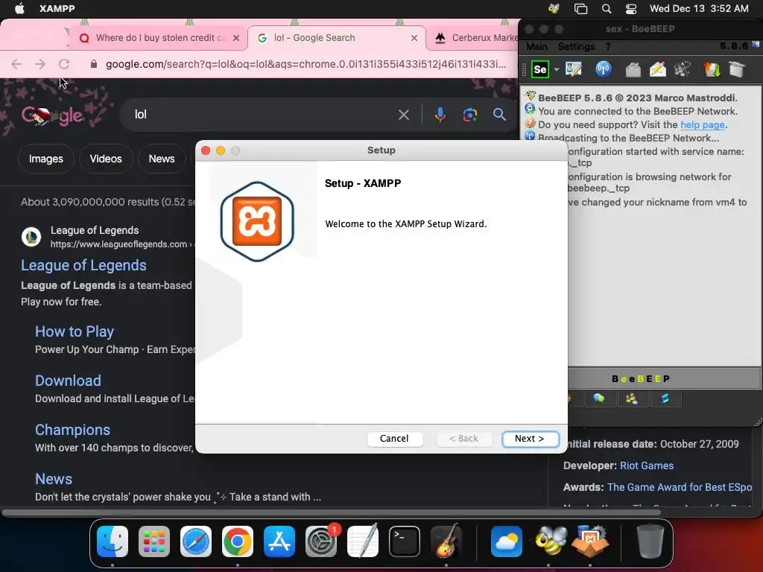Open System Settings from the Dock
The height and width of the screenshot is (572, 763).
[x=321, y=541]
